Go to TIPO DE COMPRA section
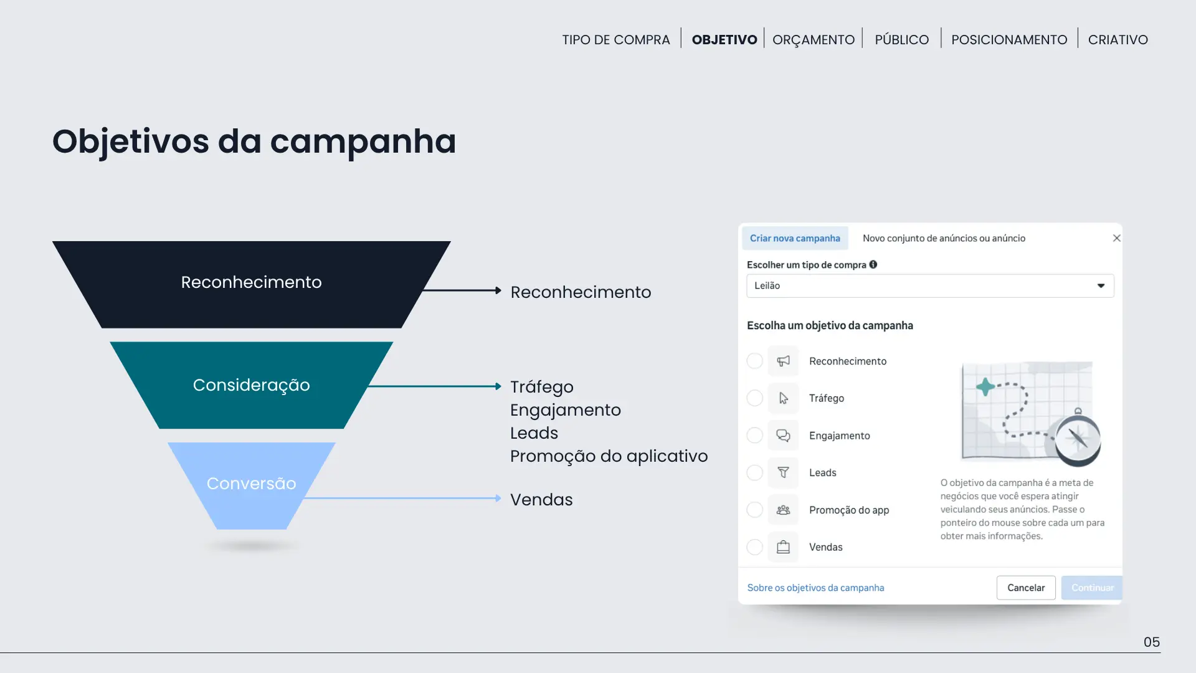Screen dimensions: 1196x673 [x=615, y=39]
